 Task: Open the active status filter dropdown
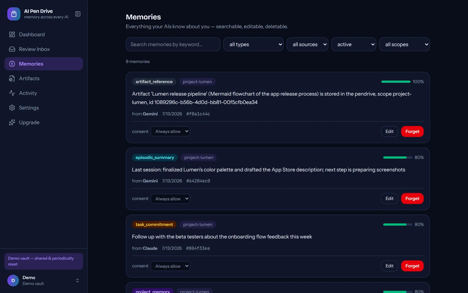(354, 44)
